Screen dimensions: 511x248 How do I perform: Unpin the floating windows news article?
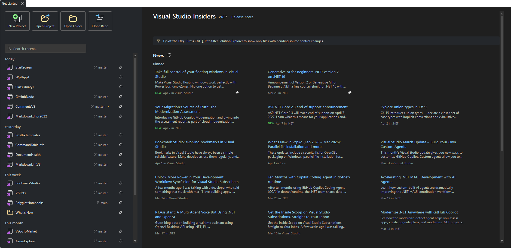237,92
